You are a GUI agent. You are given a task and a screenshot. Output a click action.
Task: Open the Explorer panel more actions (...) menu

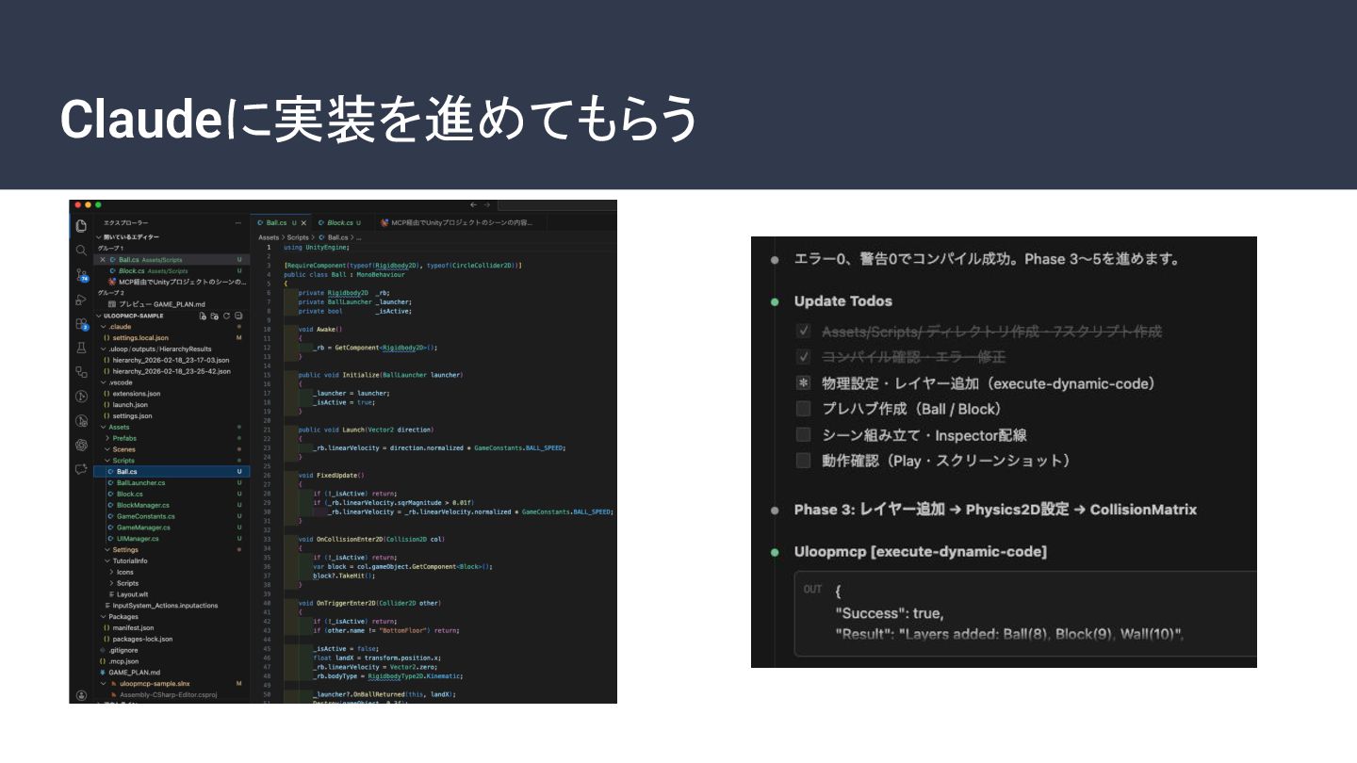[x=238, y=223]
